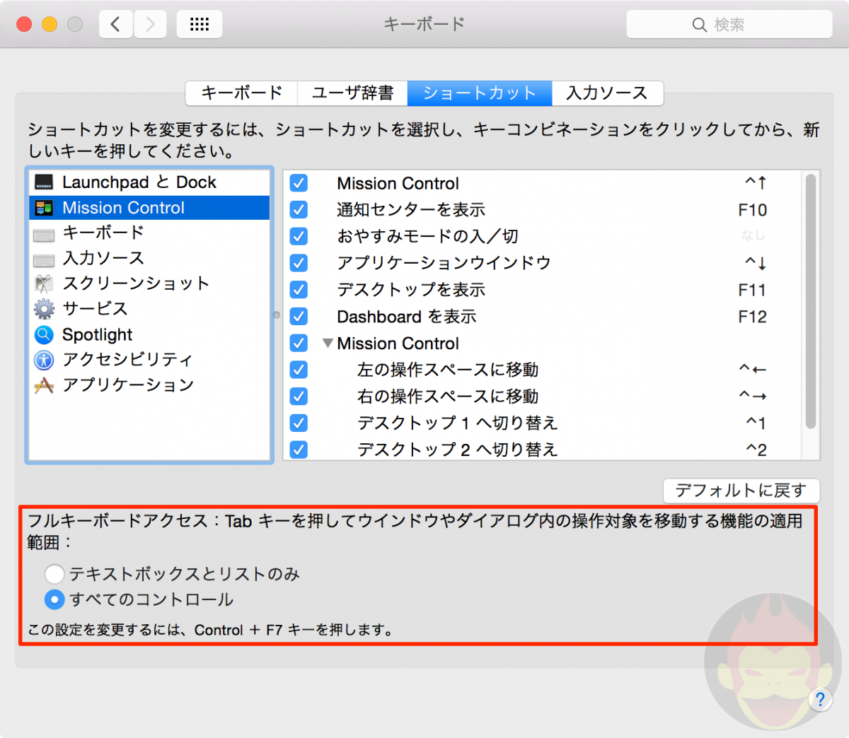Click the デフォルトに戻す button

point(741,491)
